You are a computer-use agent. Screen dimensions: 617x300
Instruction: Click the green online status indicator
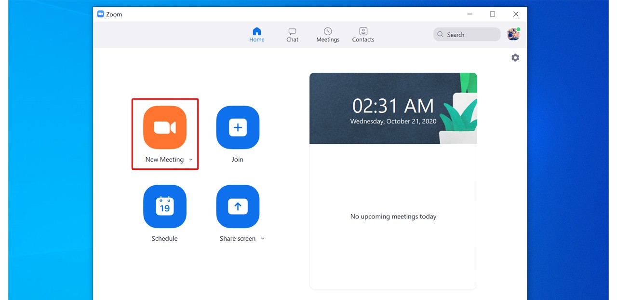519,29
